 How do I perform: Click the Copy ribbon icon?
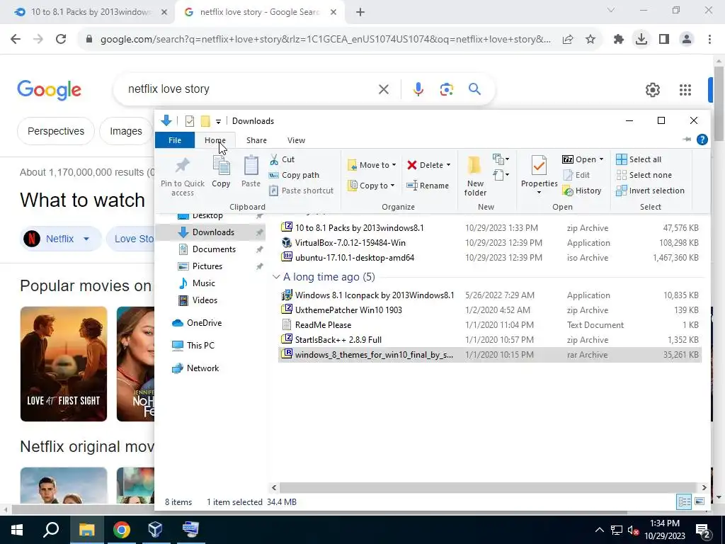coord(221,166)
